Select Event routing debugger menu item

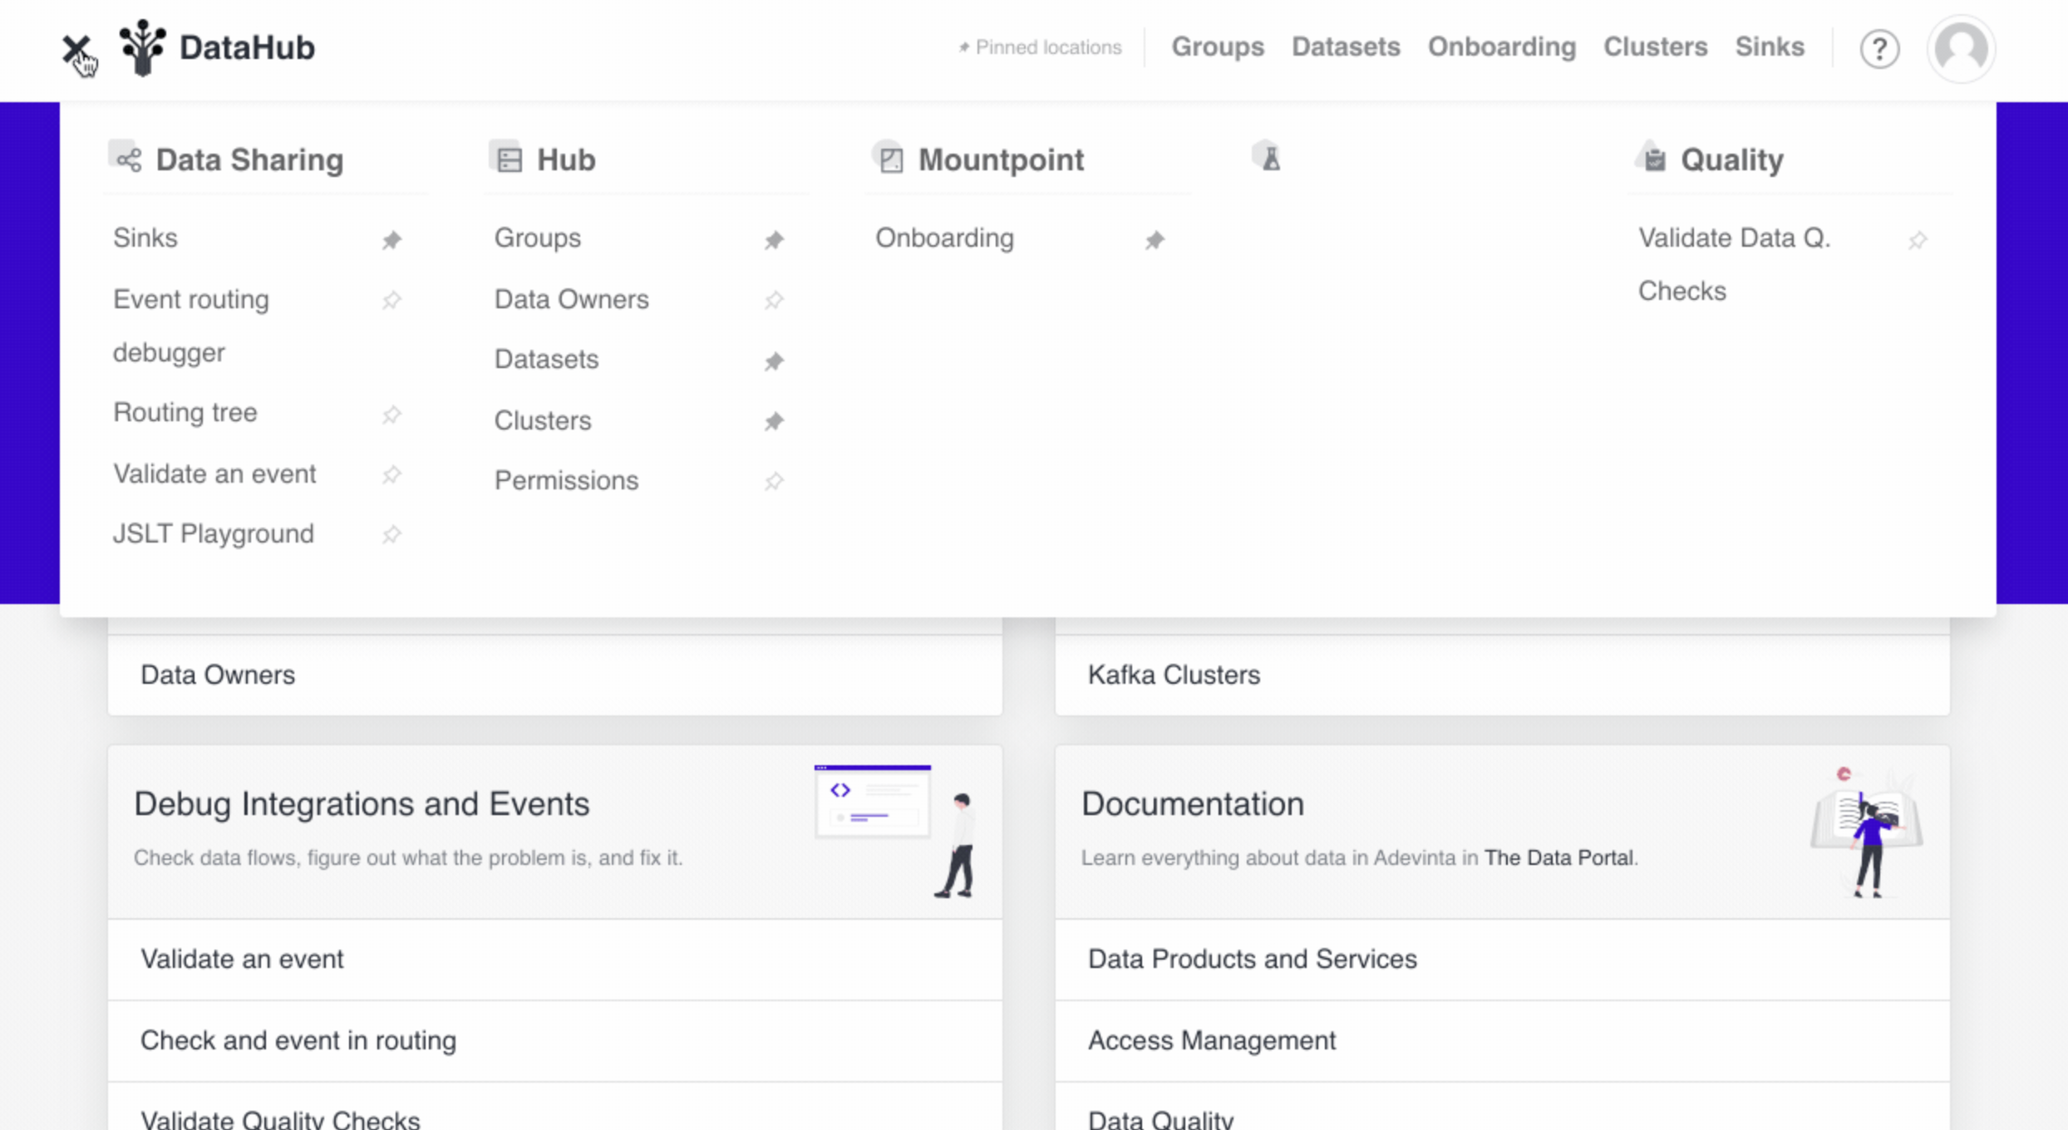[x=191, y=326]
